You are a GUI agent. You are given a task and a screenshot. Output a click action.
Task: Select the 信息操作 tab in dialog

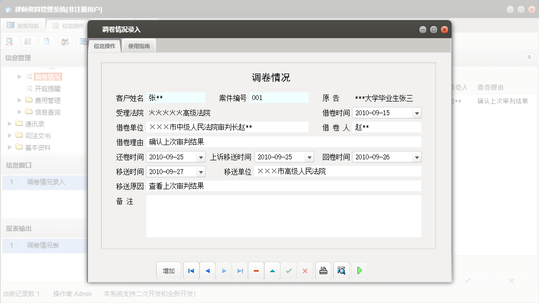pyautogui.click(x=105, y=46)
